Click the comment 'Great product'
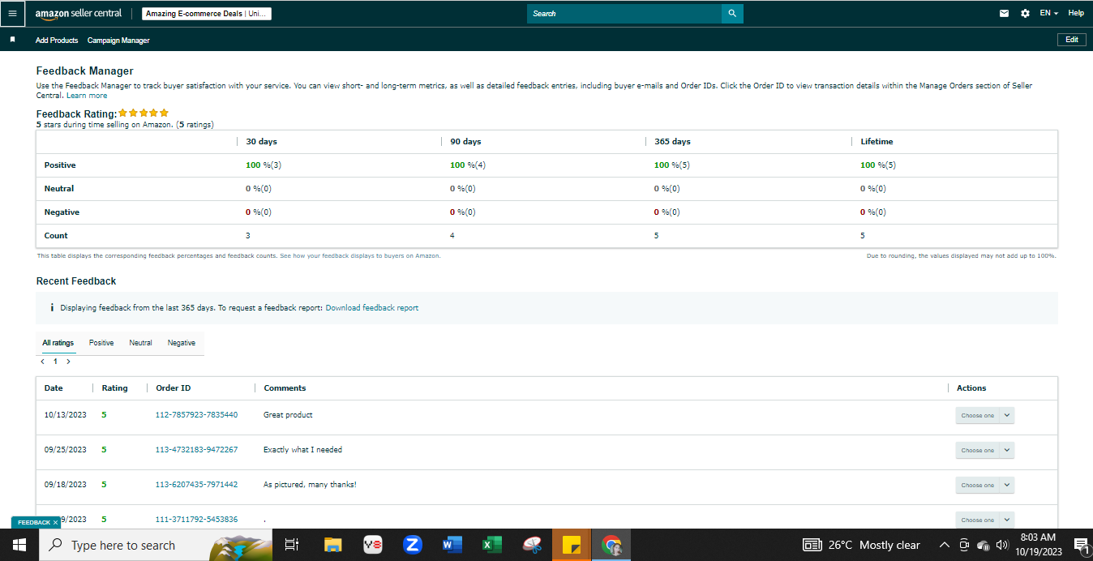This screenshot has width=1093, height=561. tap(288, 415)
